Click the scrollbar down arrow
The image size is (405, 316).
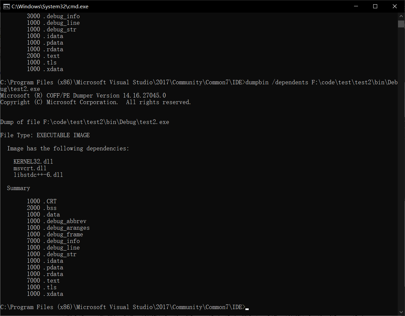point(400,313)
